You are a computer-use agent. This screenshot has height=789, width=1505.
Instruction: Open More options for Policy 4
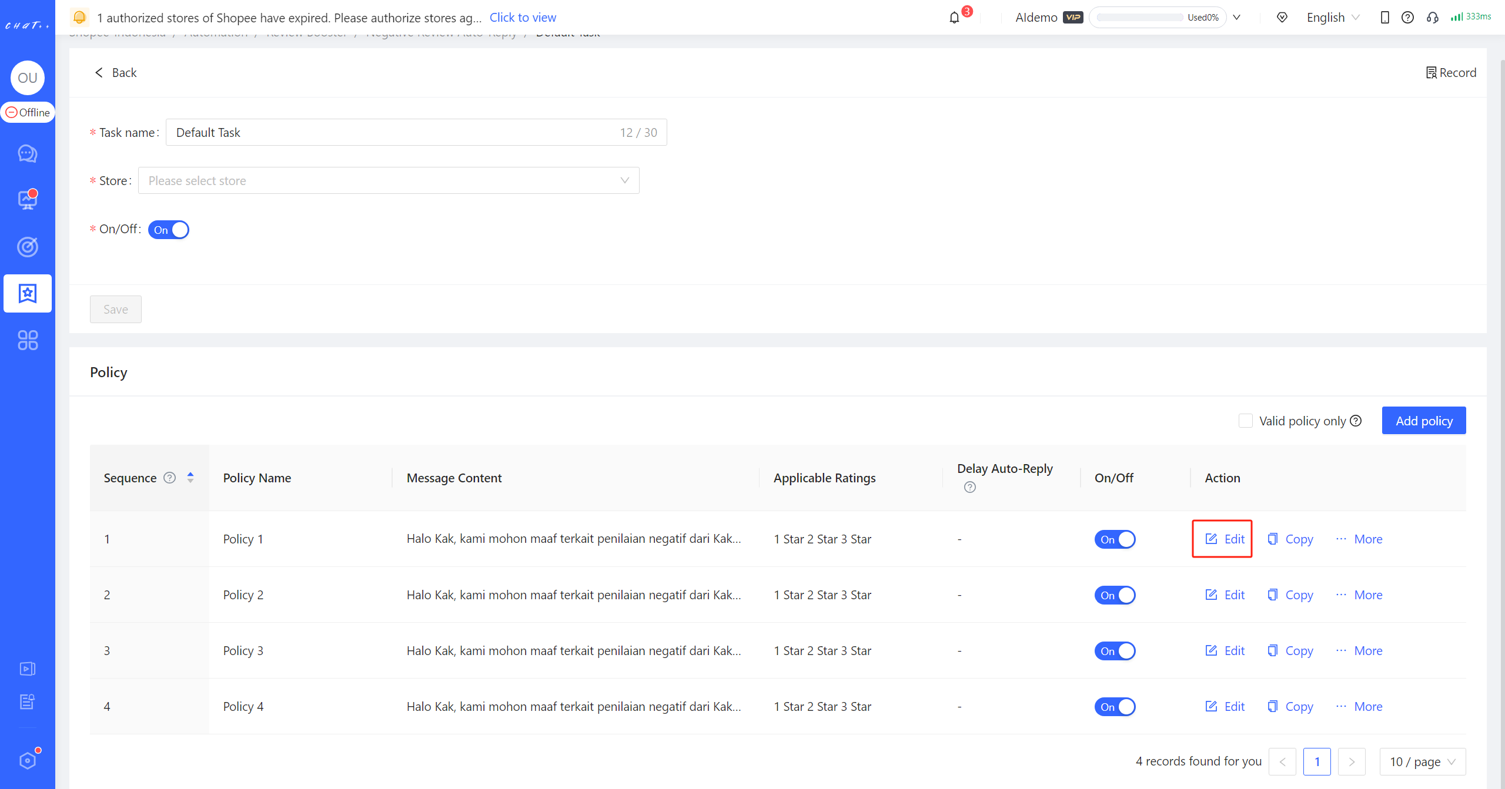[x=1359, y=706]
